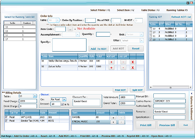Toggle the discount 'in %' checkbox
Viewport: 195px width, 139px height.
coord(62,105)
